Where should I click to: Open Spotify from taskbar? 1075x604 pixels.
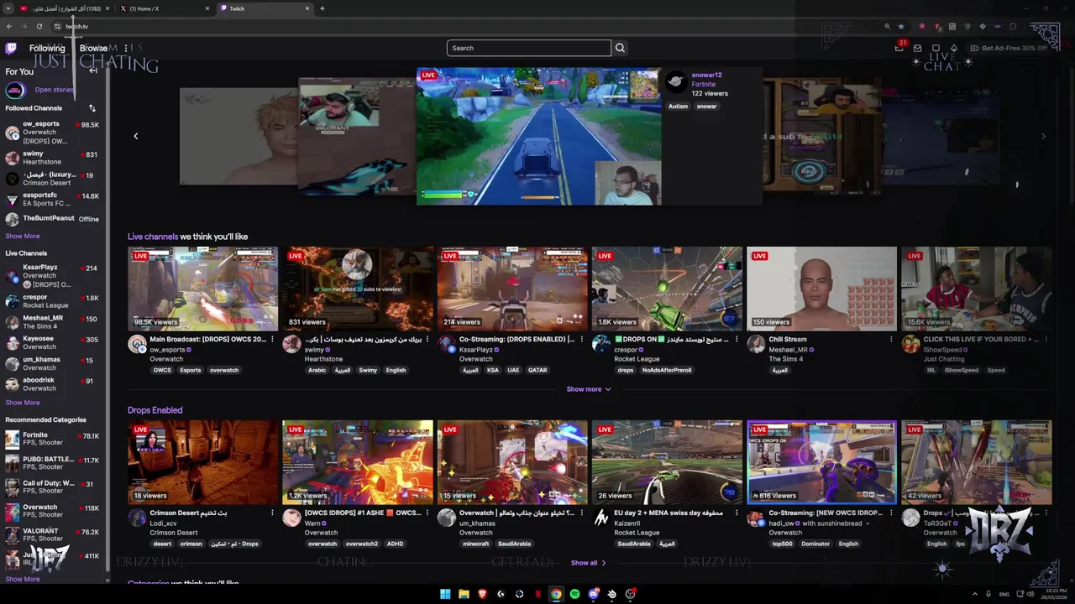[x=574, y=594]
